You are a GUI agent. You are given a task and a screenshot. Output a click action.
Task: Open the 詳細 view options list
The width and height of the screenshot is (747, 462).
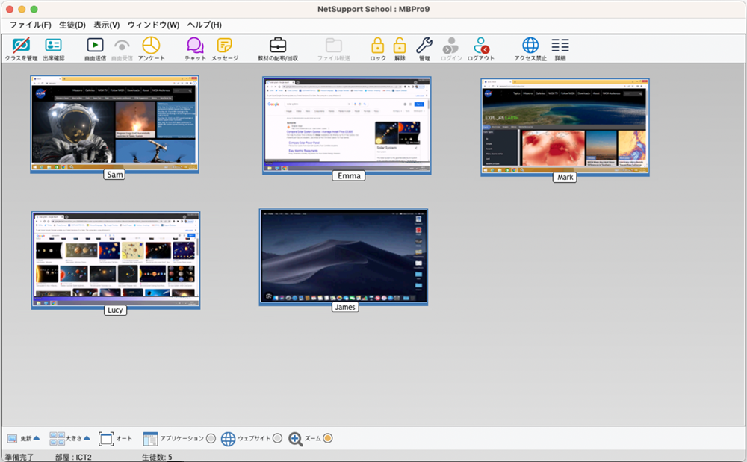click(x=560, y=46)
